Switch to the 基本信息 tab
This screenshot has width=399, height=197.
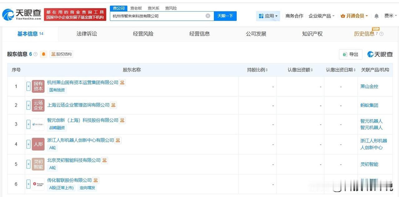pyautogui.click(x=30, y=34)
